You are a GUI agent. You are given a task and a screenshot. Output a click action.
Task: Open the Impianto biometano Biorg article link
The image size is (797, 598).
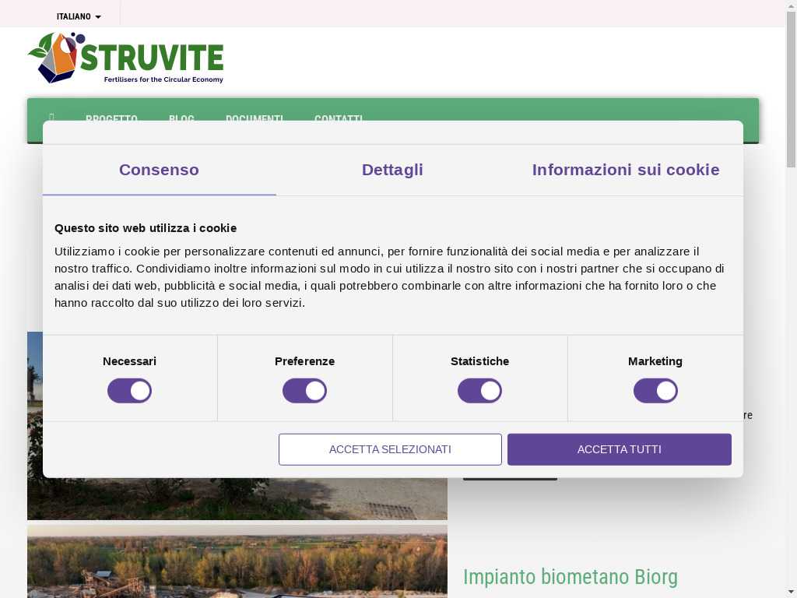click(x=570, y=577)
